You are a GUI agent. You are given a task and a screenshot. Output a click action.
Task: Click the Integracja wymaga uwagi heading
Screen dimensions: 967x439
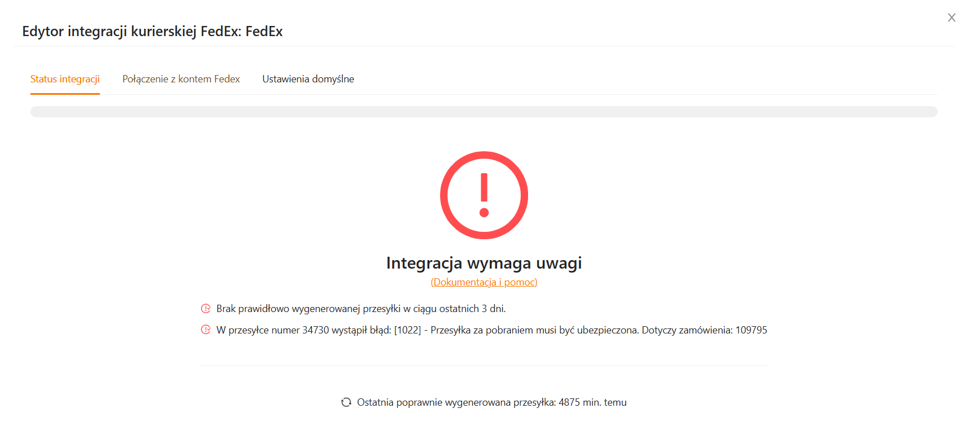(483, 263)
